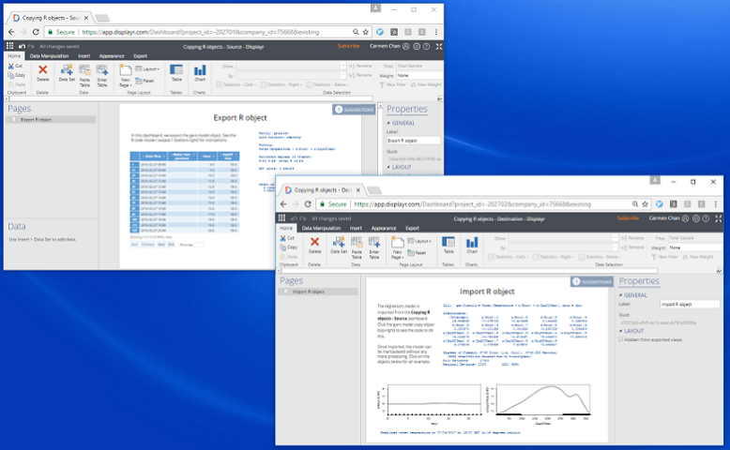This screenshot has height=450, width=730.
Task: Click fullscreen icon in Source window header
Action: 438,46
